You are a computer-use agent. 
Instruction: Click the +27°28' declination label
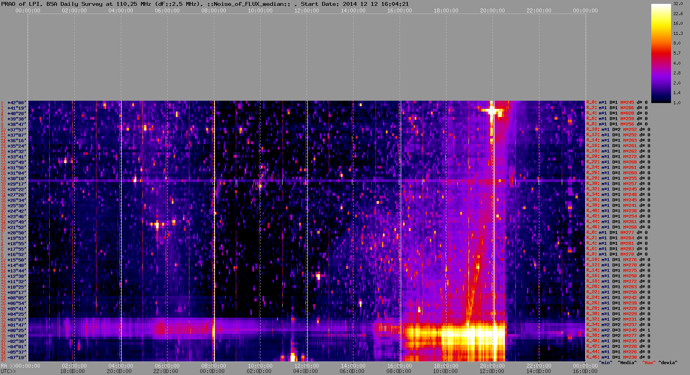(17, 195)
